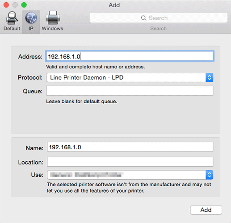The height and width of the screenshot is (223, 231).
Task: Click inside the toolbar Search field
Action: coord(159,18)
